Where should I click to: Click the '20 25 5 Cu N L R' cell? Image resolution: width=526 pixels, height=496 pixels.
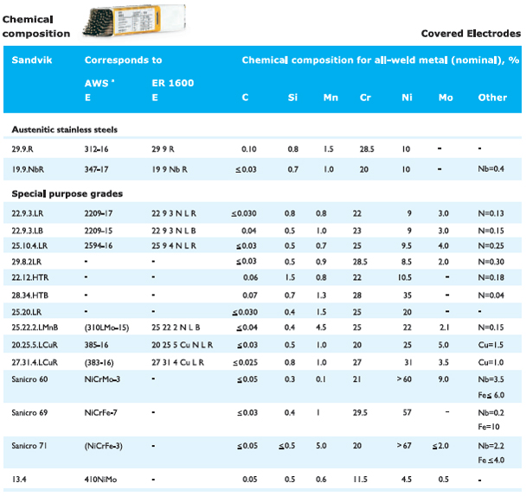(183, 345)
